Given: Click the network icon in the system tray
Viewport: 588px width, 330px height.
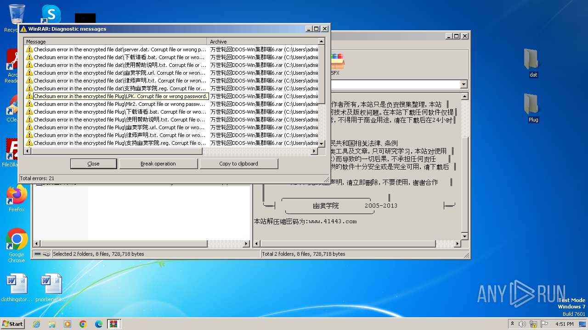Looking at the screenshot, I should 534,324.
